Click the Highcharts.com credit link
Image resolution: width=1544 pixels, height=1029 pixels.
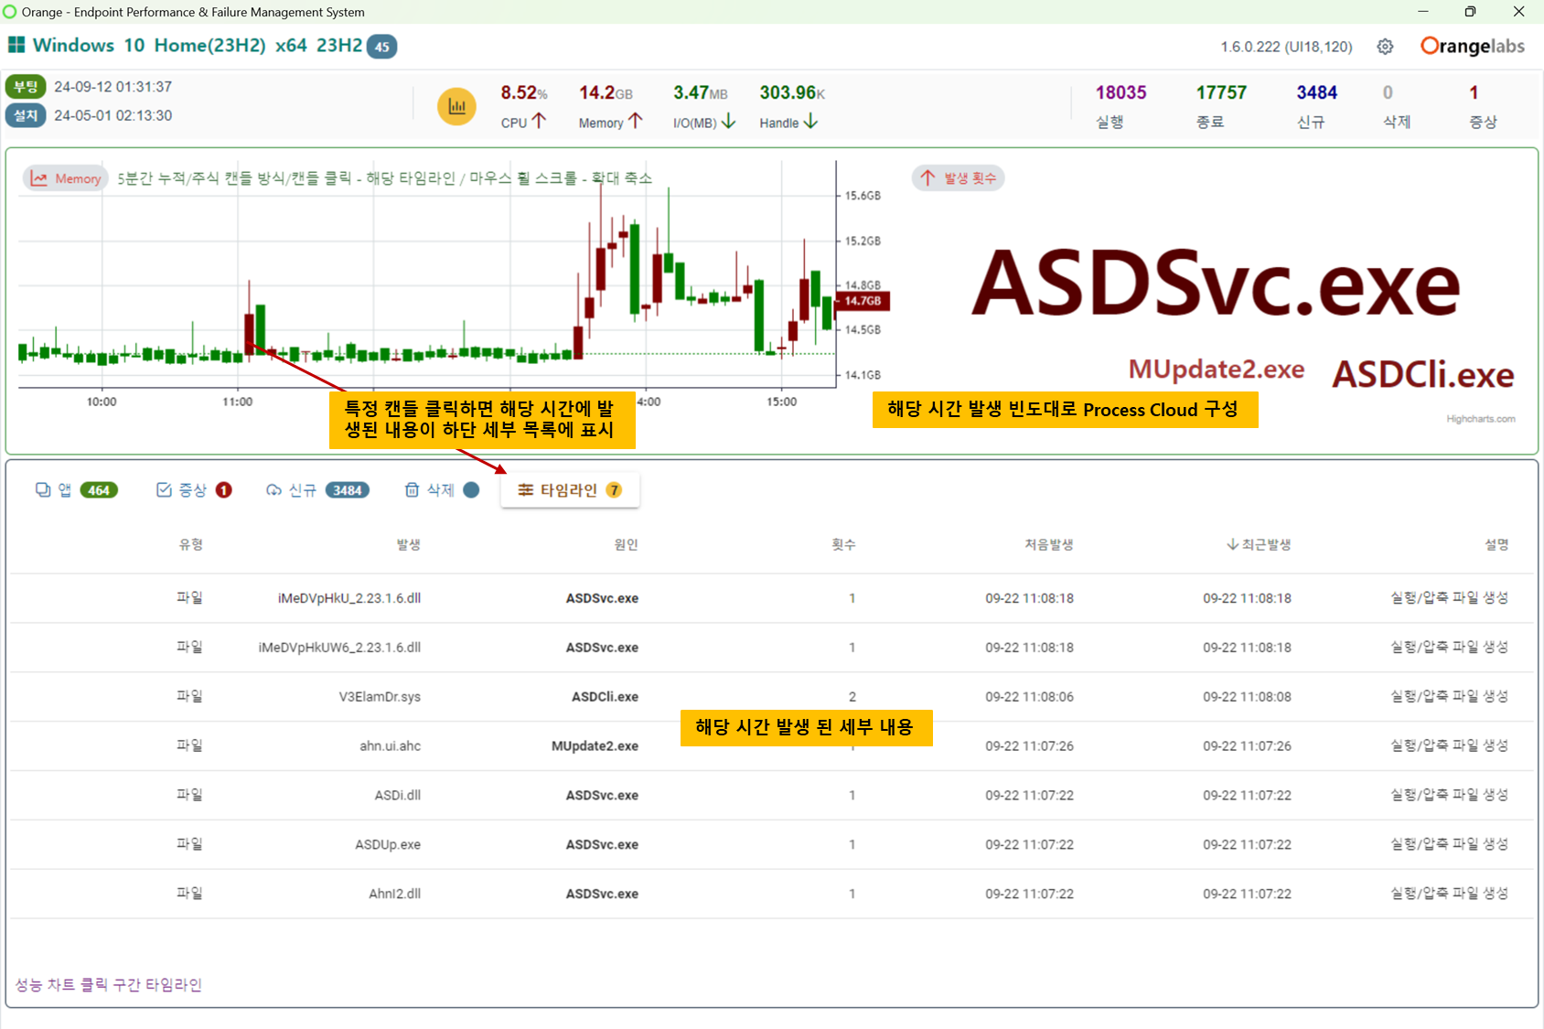coord(1480,419)
